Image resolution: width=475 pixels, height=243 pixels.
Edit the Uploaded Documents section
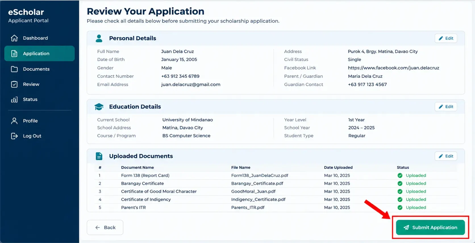(x=446, y=156)
